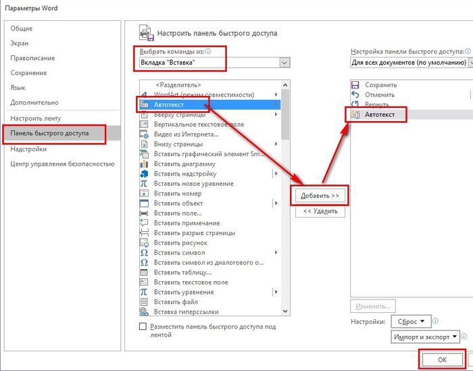The image size is (473, 371).
Task: Click the 'Вставка гиперссылки' link icon
Action: coord(143,312)
